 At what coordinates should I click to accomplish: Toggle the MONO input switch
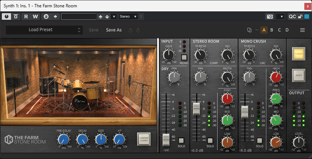pos(184,57)
